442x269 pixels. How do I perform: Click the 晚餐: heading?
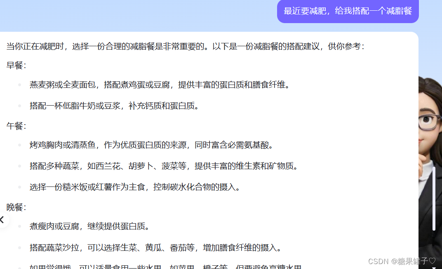16,207
